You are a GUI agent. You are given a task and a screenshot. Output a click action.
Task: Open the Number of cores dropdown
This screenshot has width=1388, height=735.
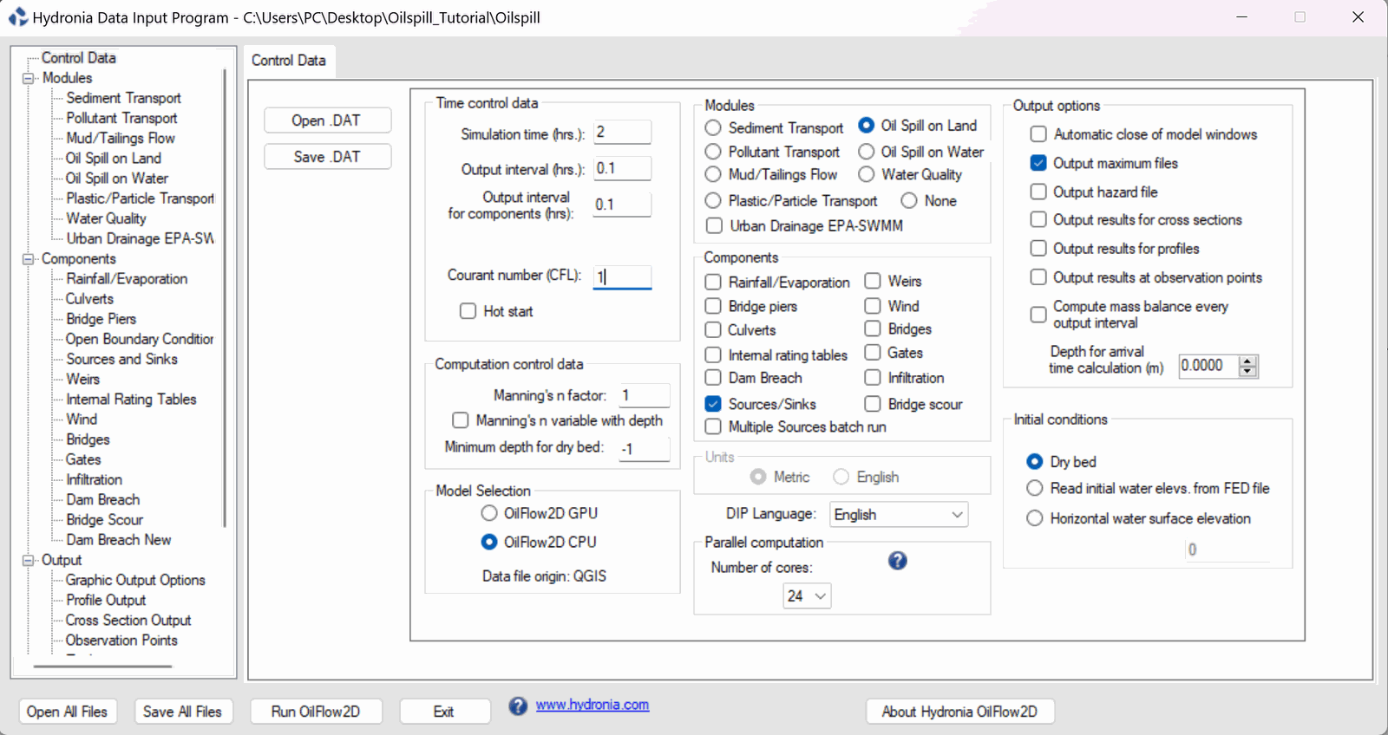tap(807, 596)
